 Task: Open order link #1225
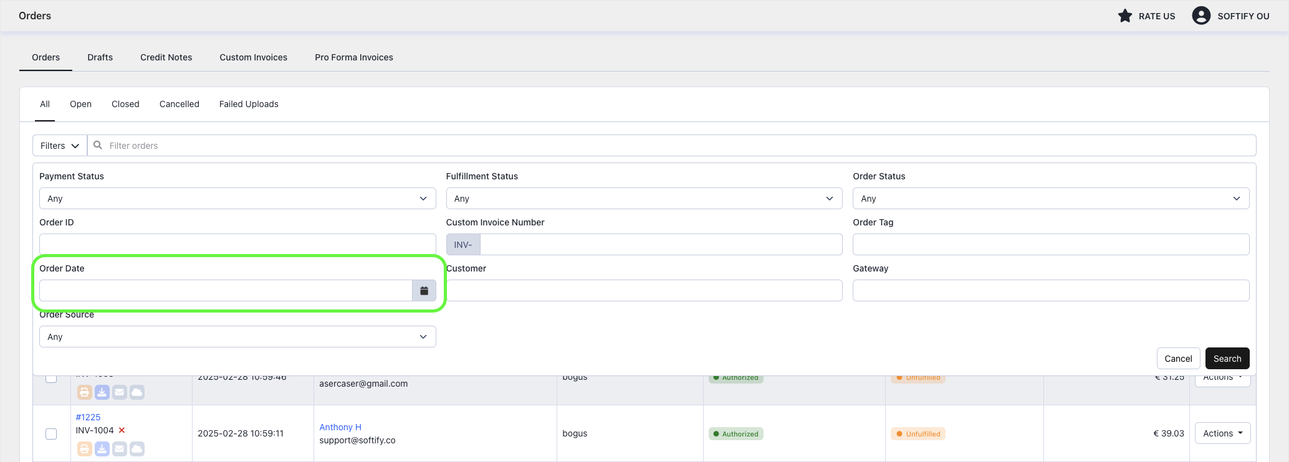pyautogui.click(x=88, y=417)
